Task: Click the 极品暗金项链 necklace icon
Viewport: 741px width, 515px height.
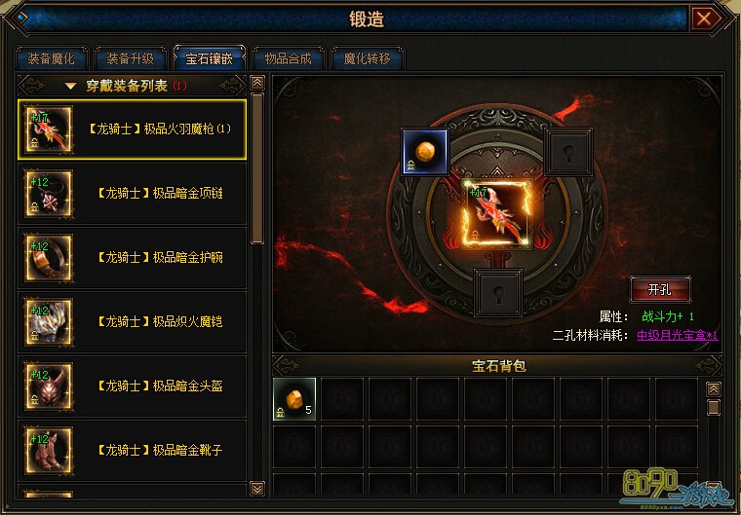Action: (x=49, y=194)
